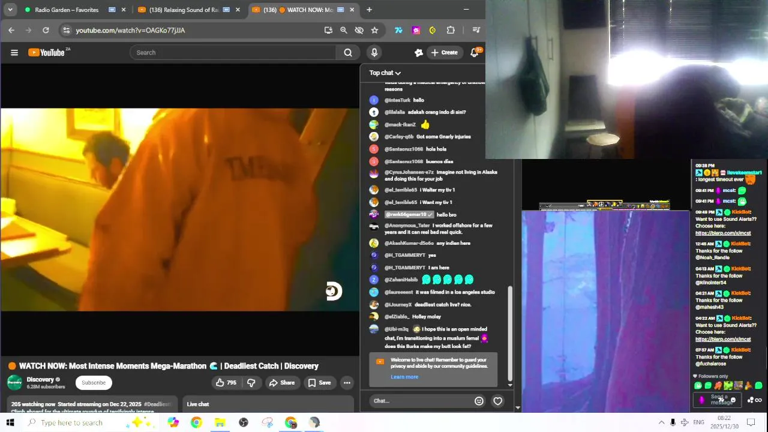Reload the page in Chrome
The width and height of the screenshot is (768, 432).
[46, 30]
